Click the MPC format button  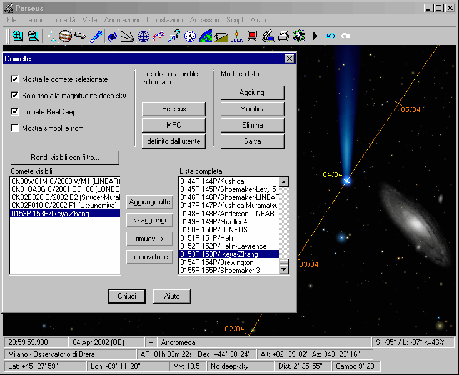click(x=174, y=125)
